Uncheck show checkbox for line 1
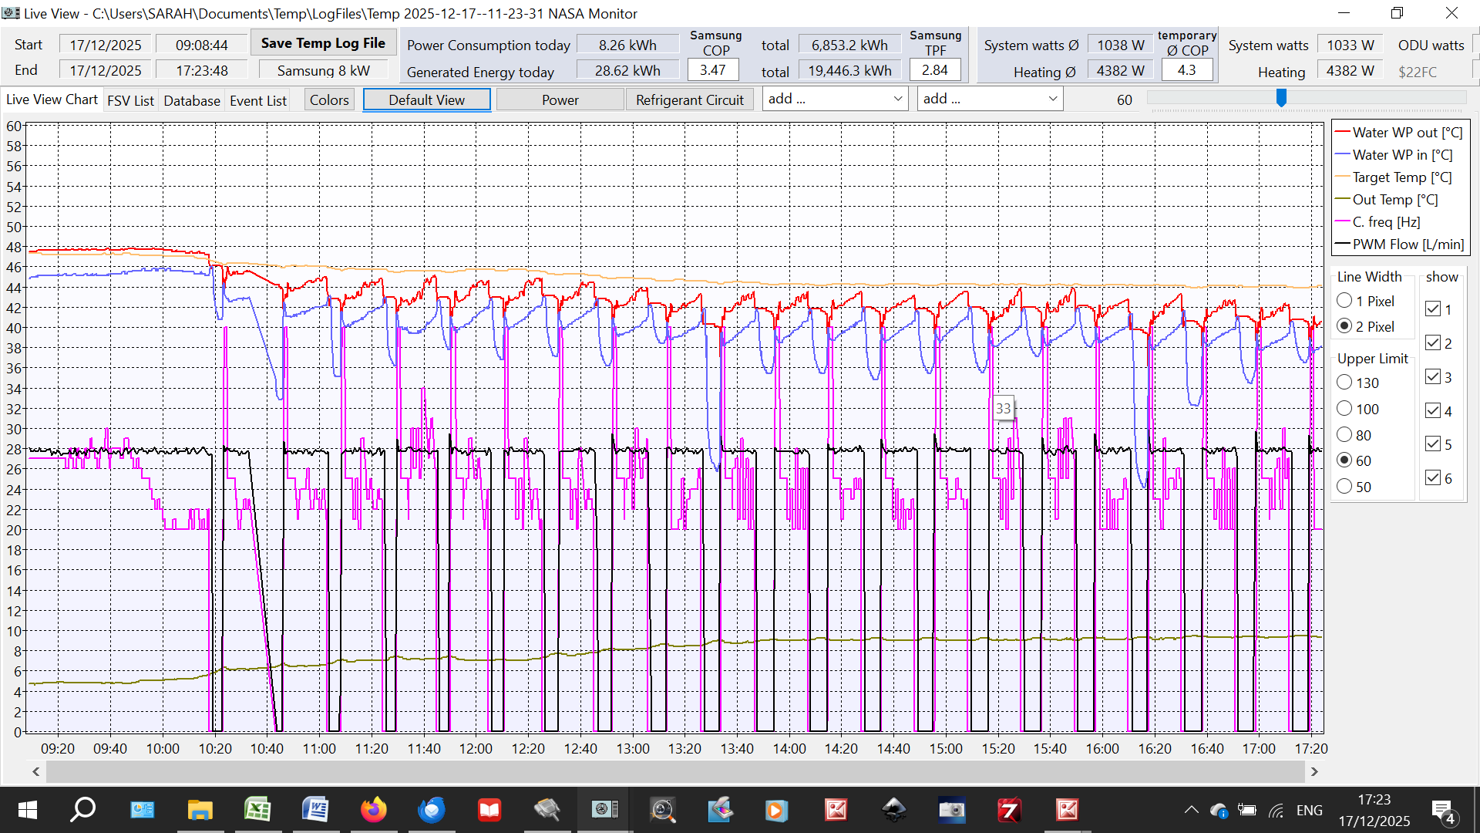The height and width of the screenshot is (833, 1480). click(x=1433, y=309)
